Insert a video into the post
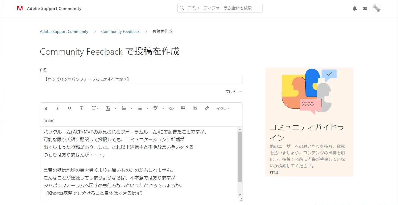 tap(195, 108)
